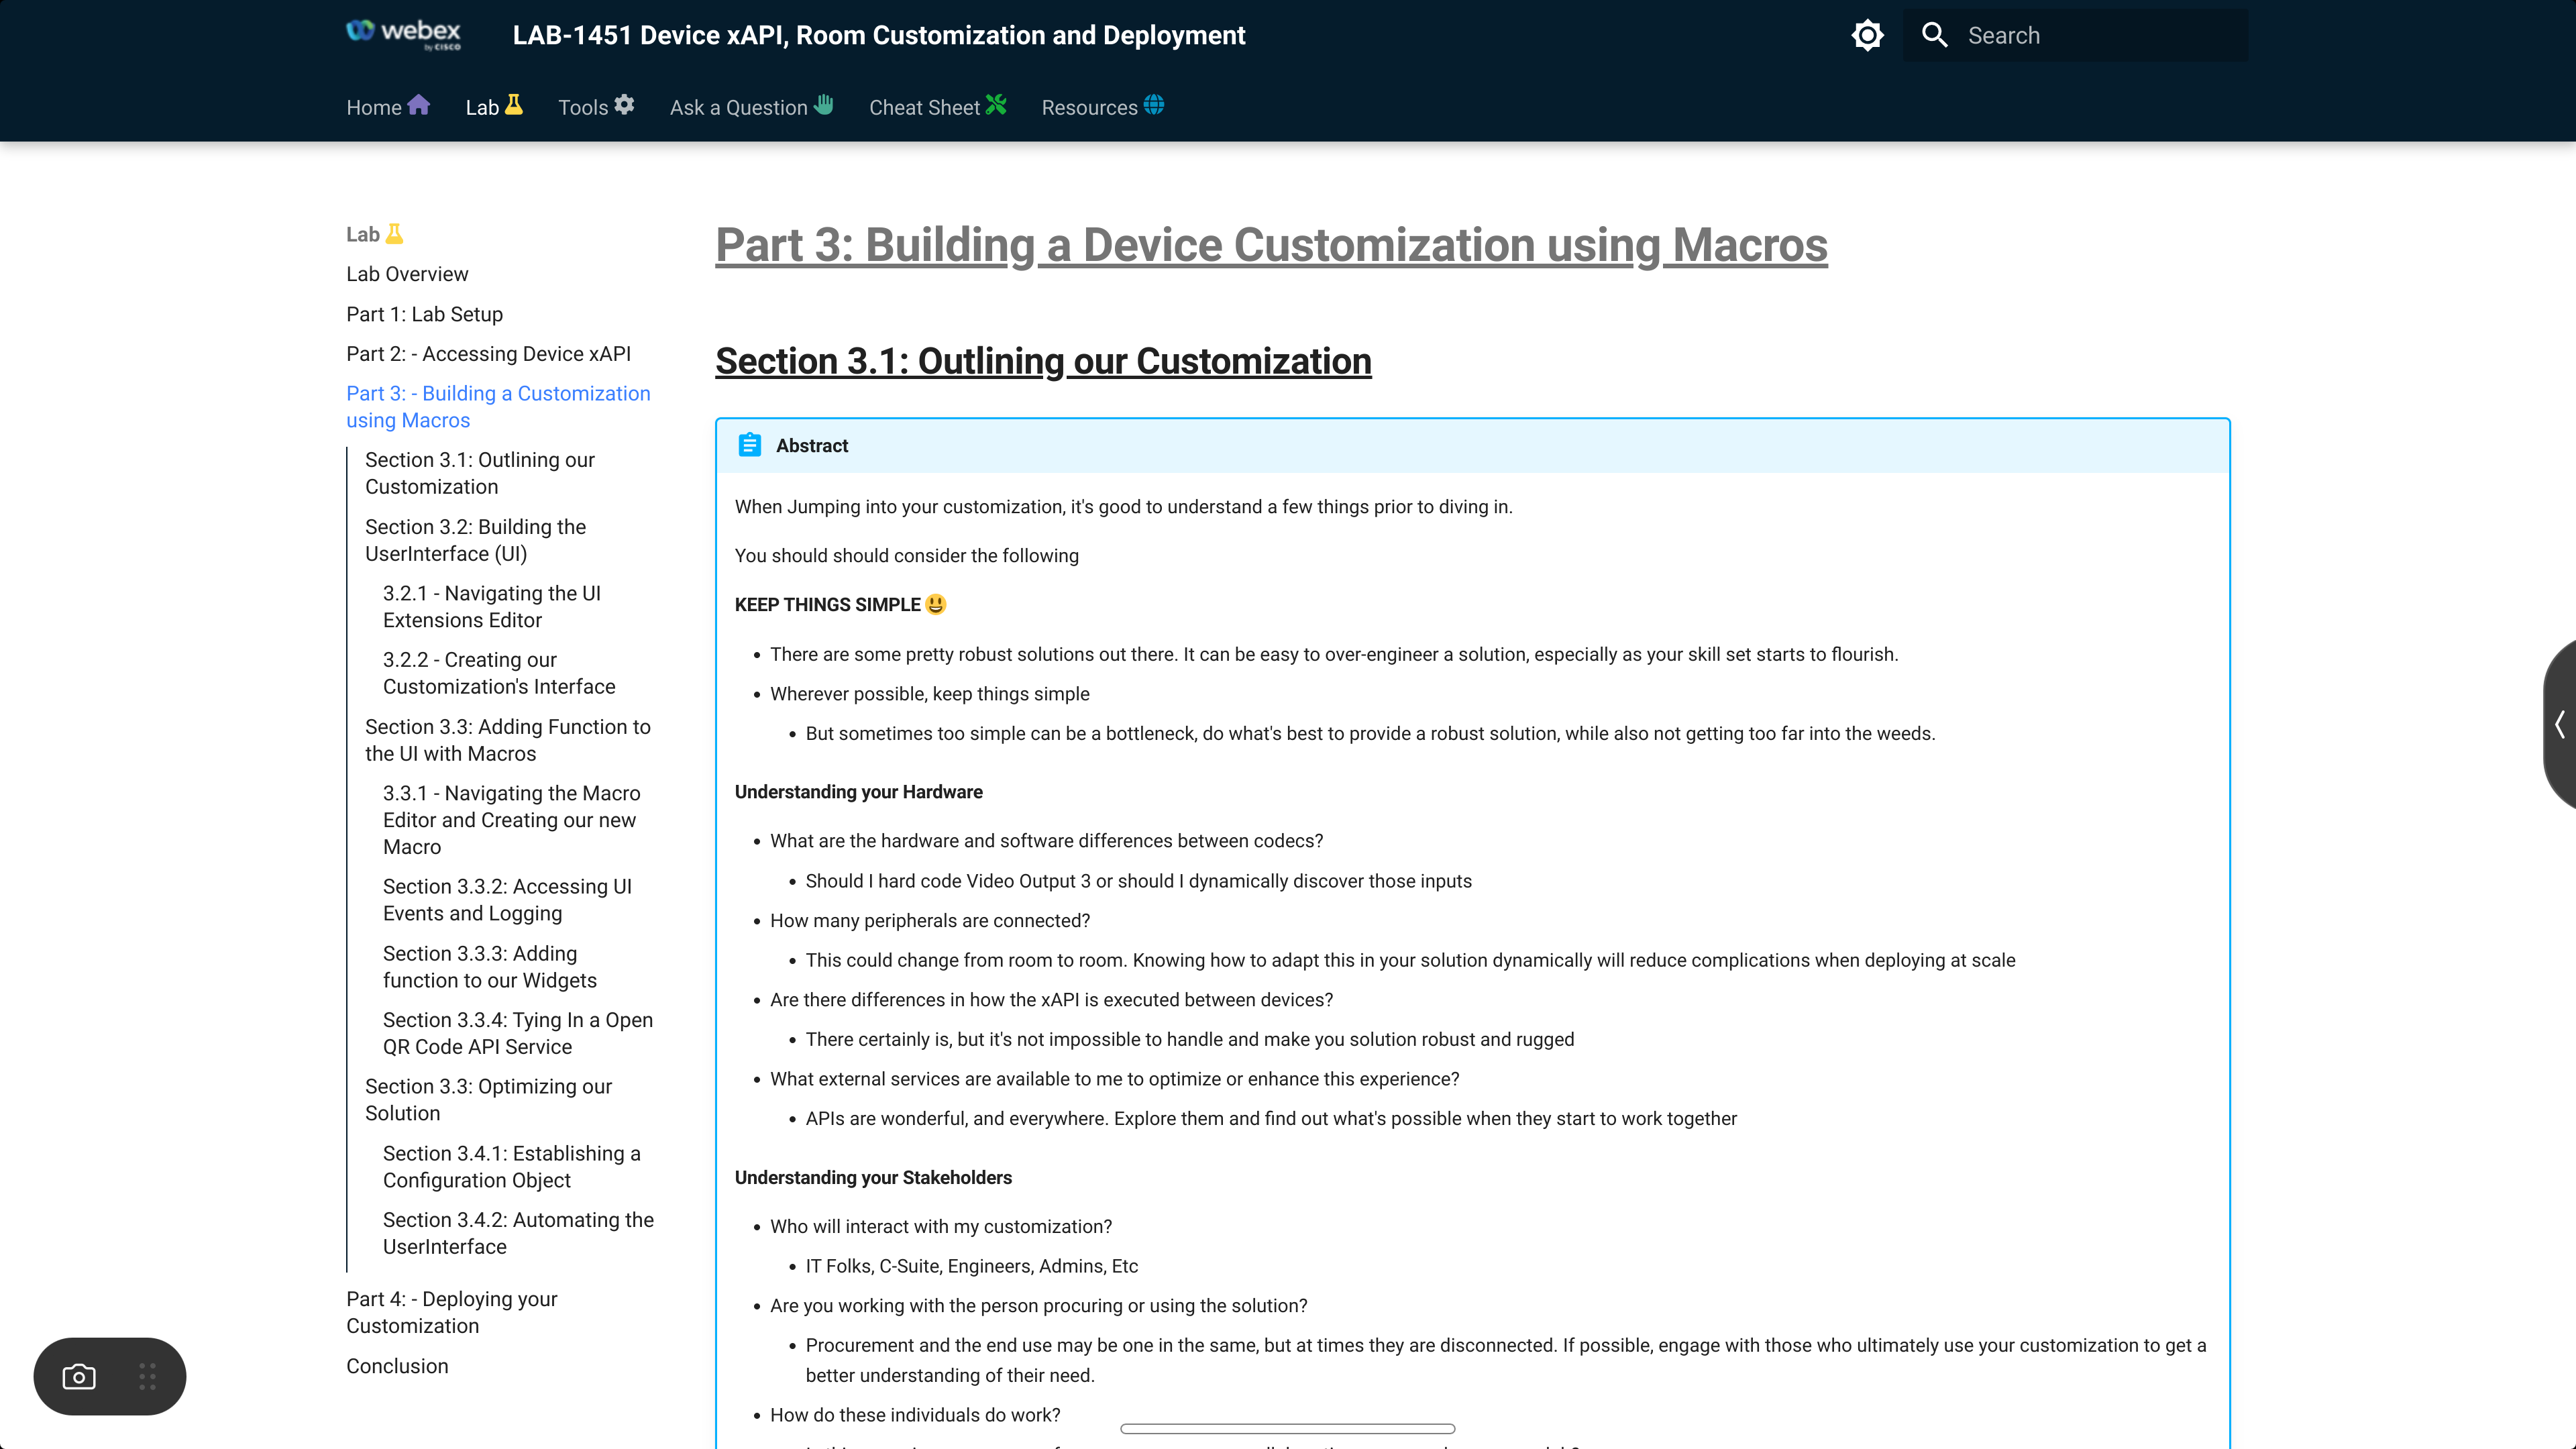Click the Webex by Cisco logo
Image resolution: width=2576 pixels, height=1449 pixels.
[x=403, y=34]
